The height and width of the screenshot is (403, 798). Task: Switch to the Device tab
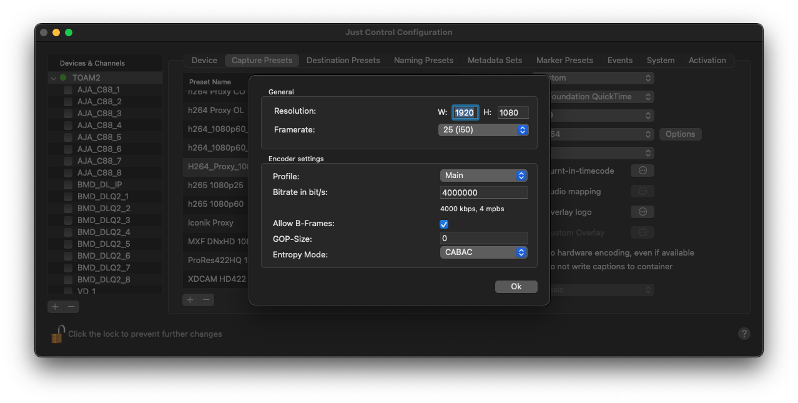coord(204,61)
